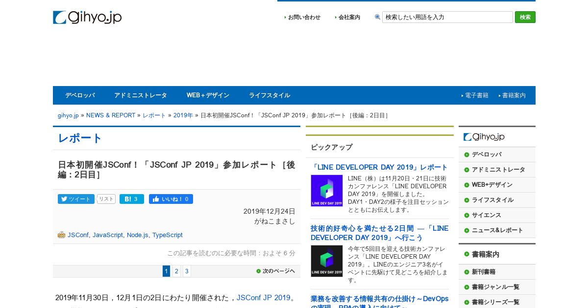
Task: Go to NEWS & REPORT breadcrumb
Action: (111, 115)
